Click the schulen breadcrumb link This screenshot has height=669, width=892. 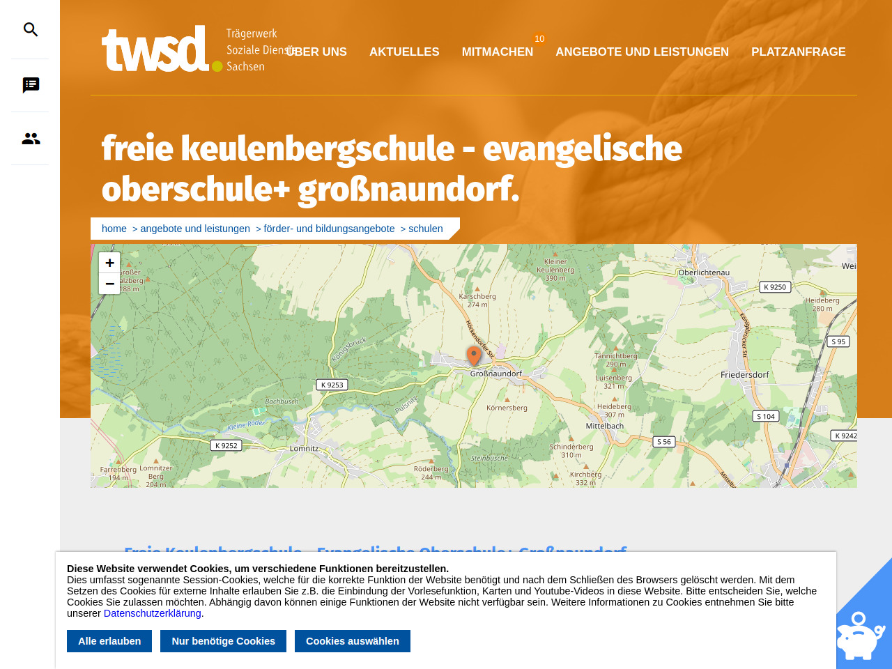[425, 229]
